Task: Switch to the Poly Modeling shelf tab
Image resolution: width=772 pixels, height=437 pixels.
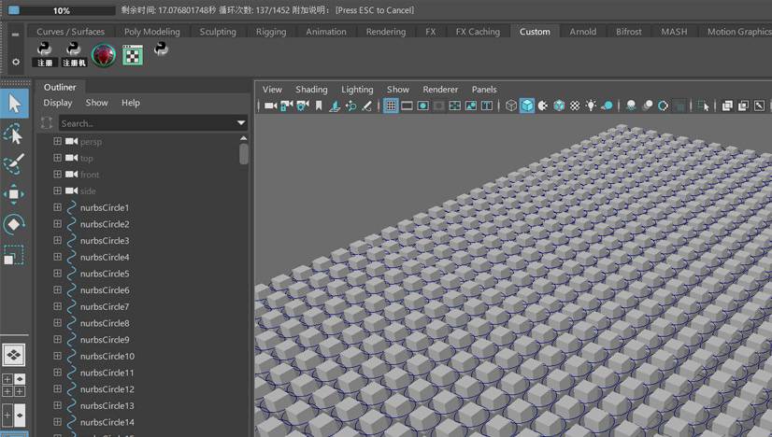Action: (x=151, y=32)
